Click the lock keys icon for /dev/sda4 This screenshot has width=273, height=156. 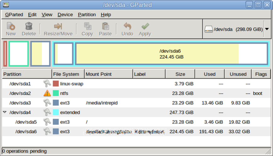[x=47, y=112]
